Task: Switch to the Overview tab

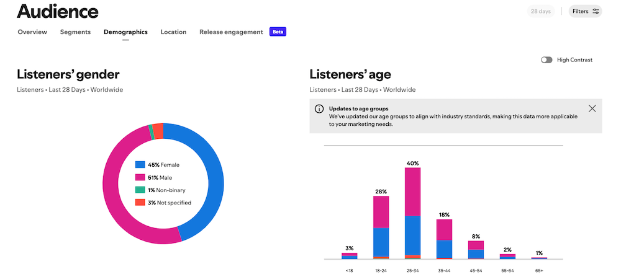Action: (32, 32)
